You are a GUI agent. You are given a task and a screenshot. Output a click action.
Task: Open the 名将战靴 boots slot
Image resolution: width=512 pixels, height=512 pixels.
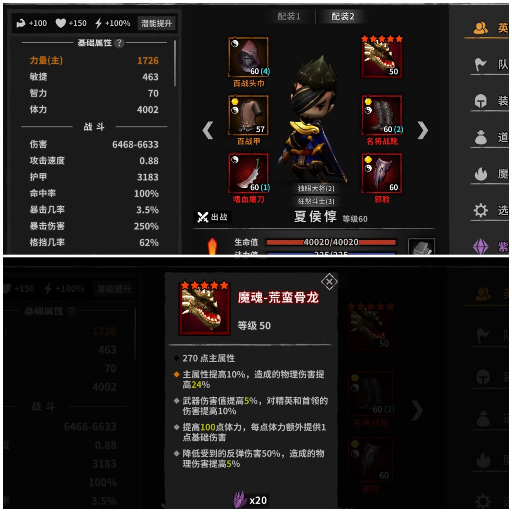tap(382, 115)
